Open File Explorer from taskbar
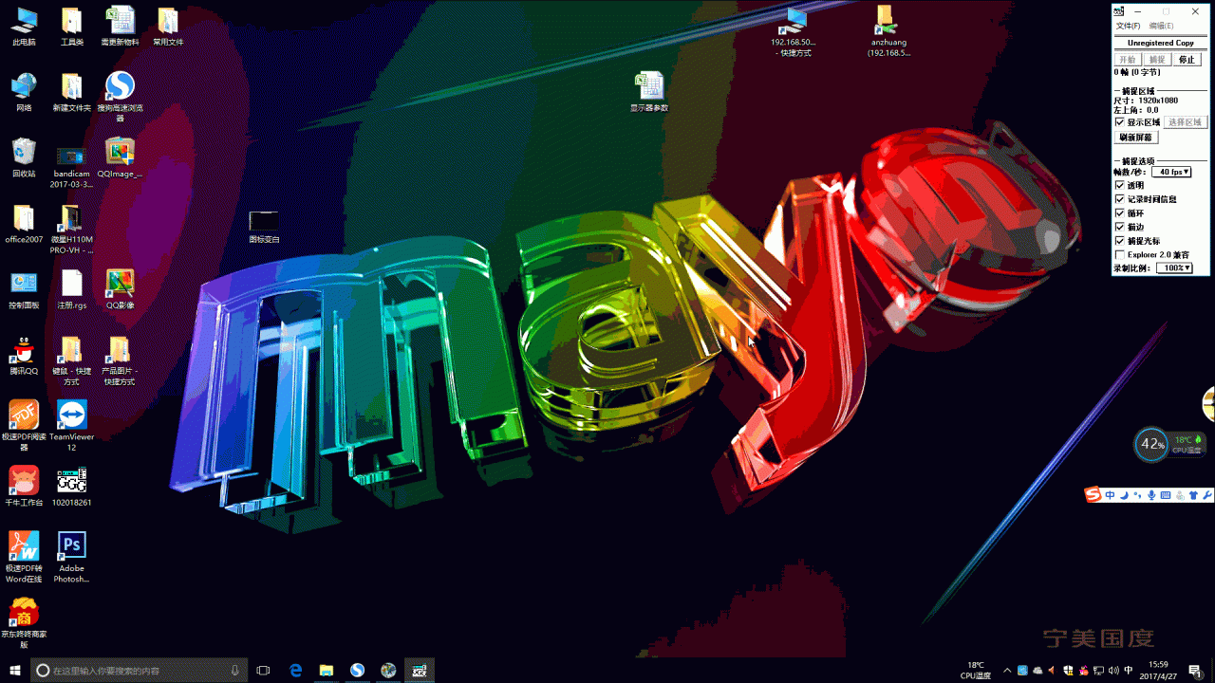The width and height of the screenshot is (1215, 683). tap(327, 671)
